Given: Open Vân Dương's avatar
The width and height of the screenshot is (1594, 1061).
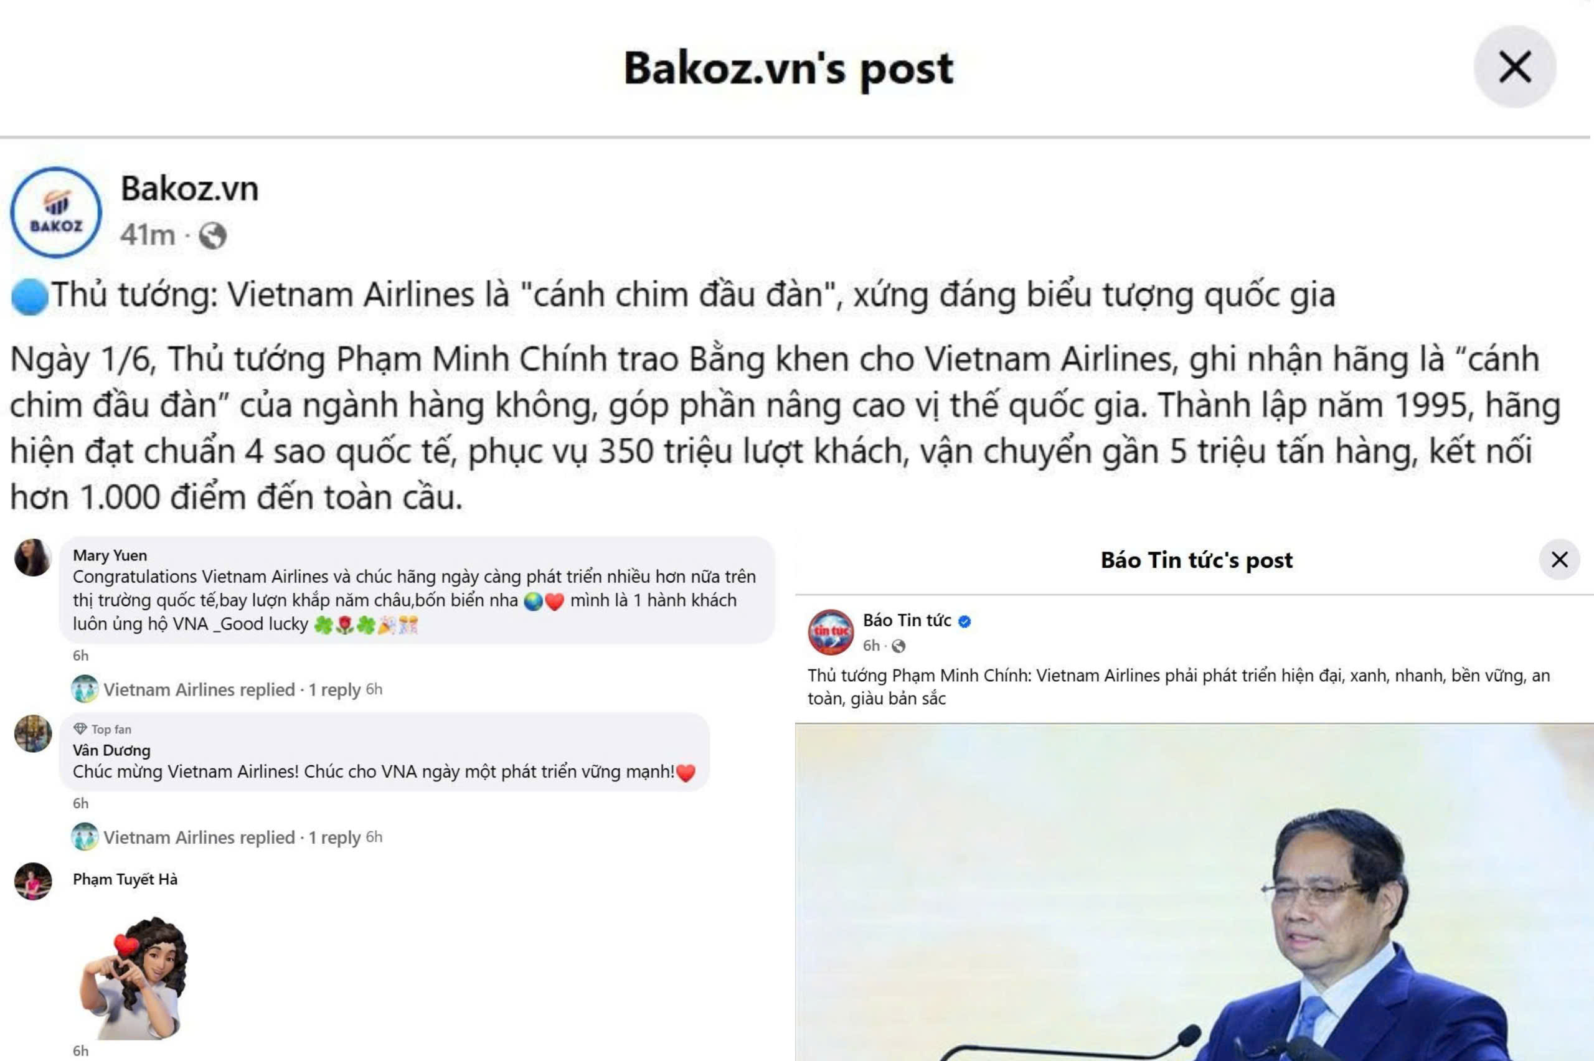Looking at the screenshot, I should [x=33, y=733].
